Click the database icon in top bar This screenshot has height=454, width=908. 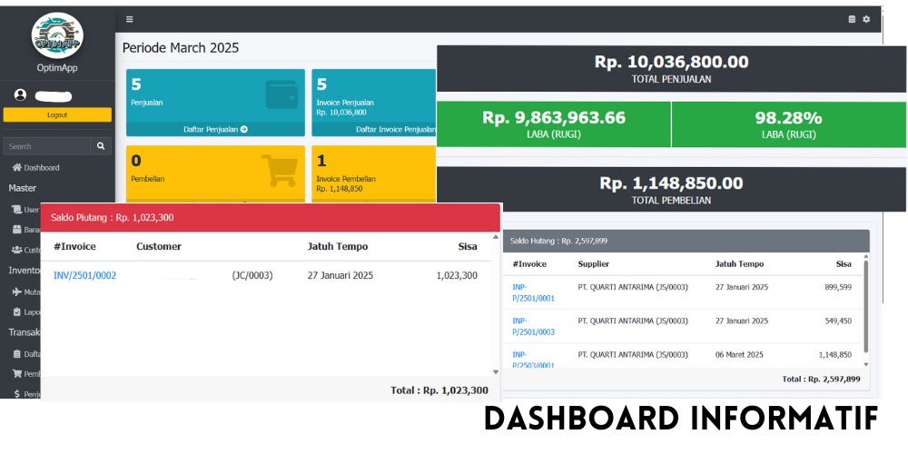pyautogui.click(x=852, y=19)
